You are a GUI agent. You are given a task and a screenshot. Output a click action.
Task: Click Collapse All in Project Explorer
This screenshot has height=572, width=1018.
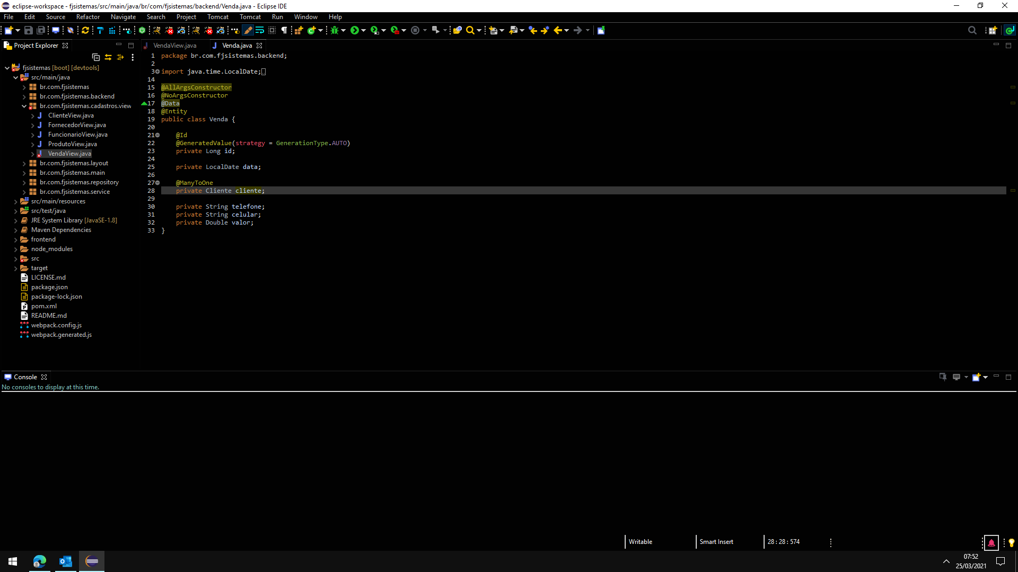(x=96, y=57)
